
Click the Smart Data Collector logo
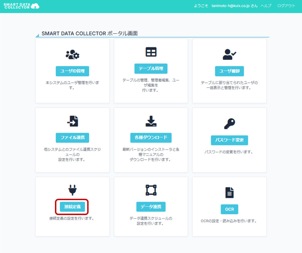(21, 6)
